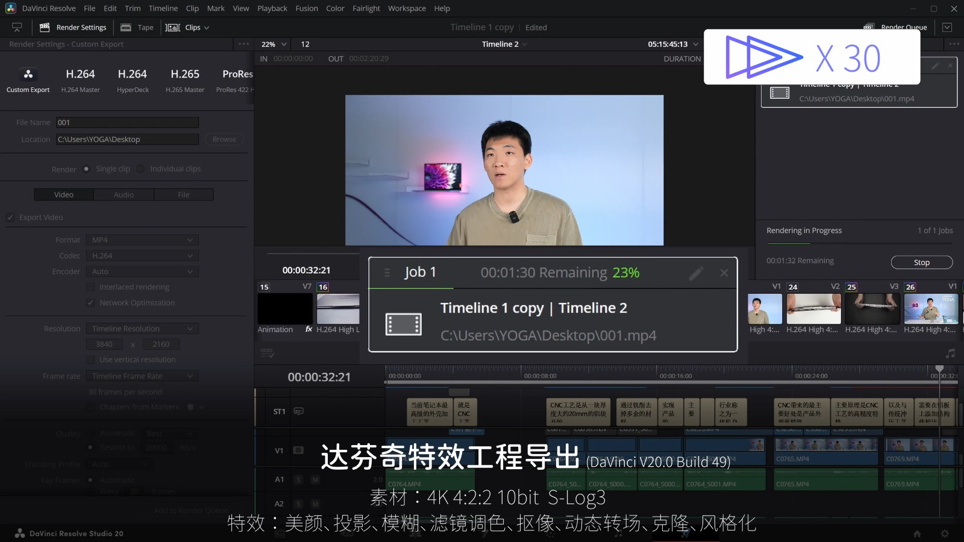Open the Format MP4 dropdown

[142, 240]
